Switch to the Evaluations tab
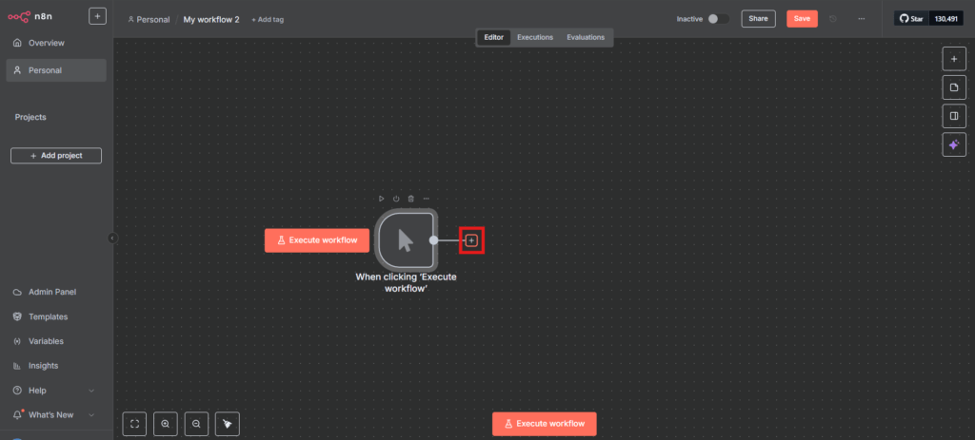This screenshot has width=975, height=440. click(x=586, y=37)
